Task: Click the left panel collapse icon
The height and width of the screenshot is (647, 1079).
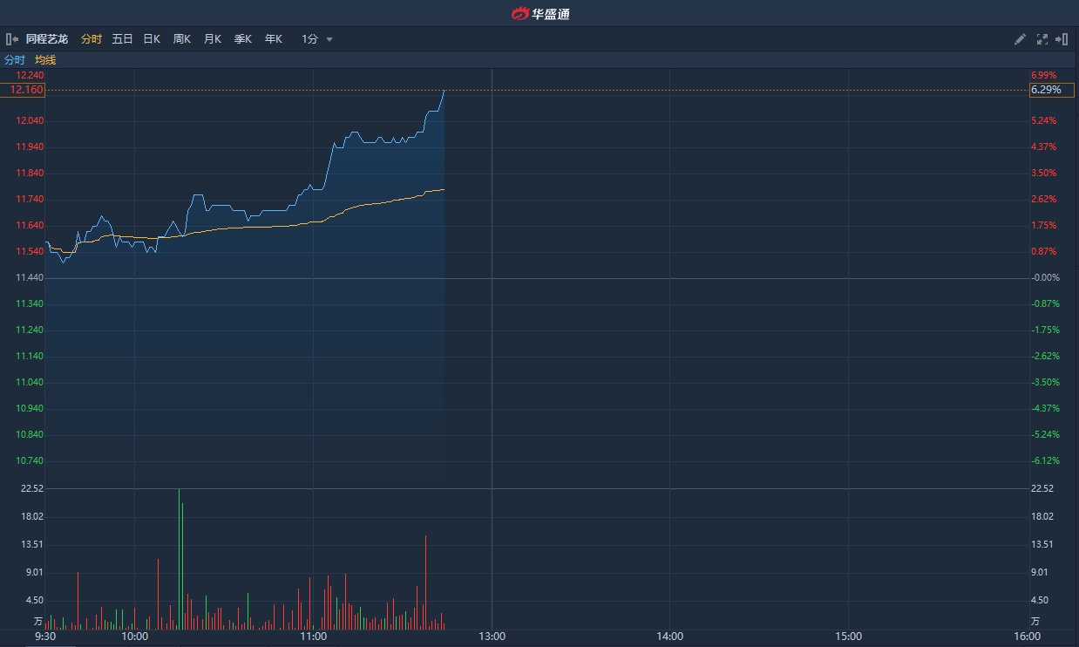Action: point(12,39)
